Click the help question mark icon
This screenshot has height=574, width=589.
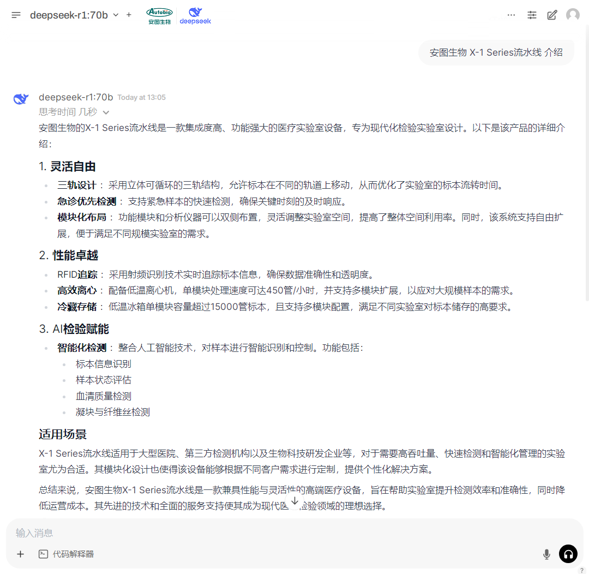[x=581, y=570]
